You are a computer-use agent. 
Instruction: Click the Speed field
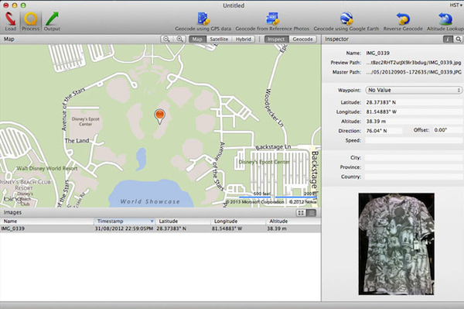pos(414,140)
